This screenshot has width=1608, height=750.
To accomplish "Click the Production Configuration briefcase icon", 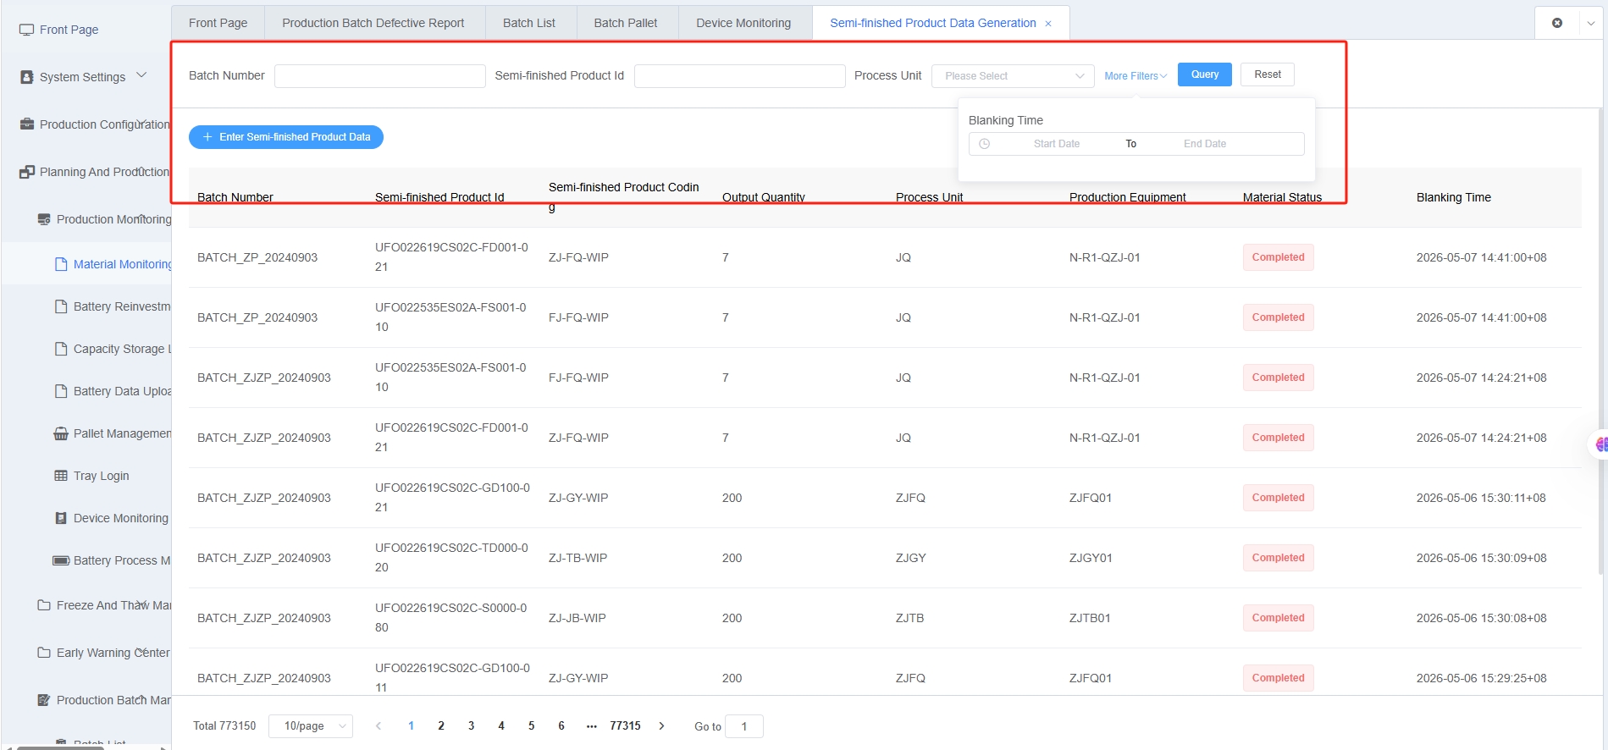I will click(26, 124).
